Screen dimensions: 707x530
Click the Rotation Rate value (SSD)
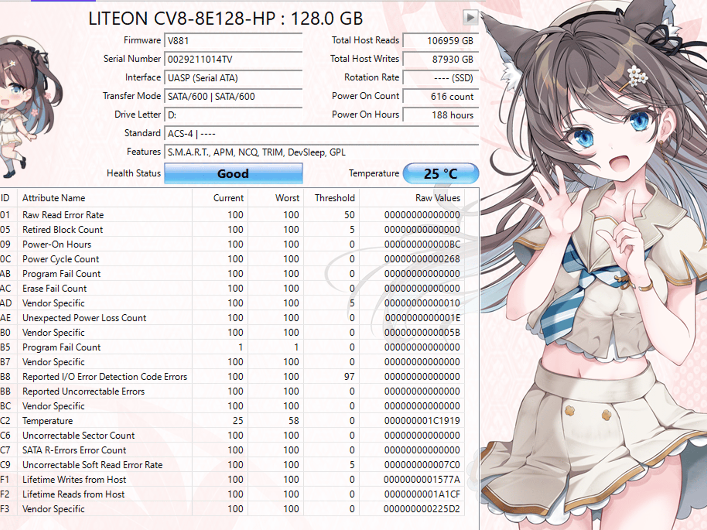coord(441,78)
